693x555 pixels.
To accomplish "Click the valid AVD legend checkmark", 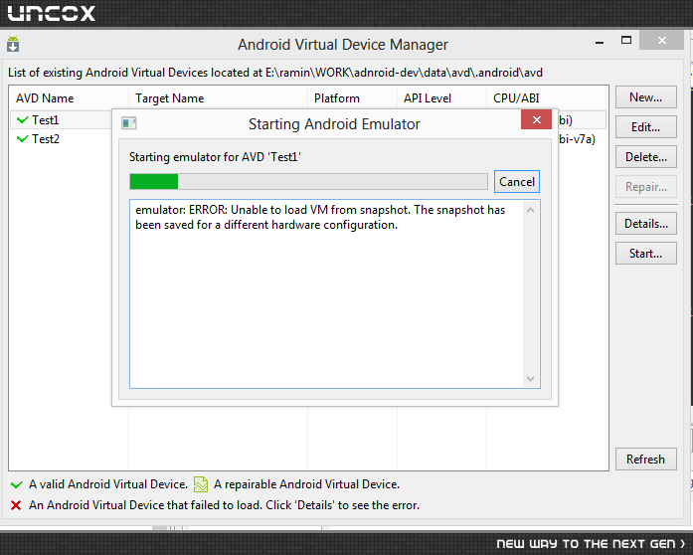I will click(x=16, y=484).
